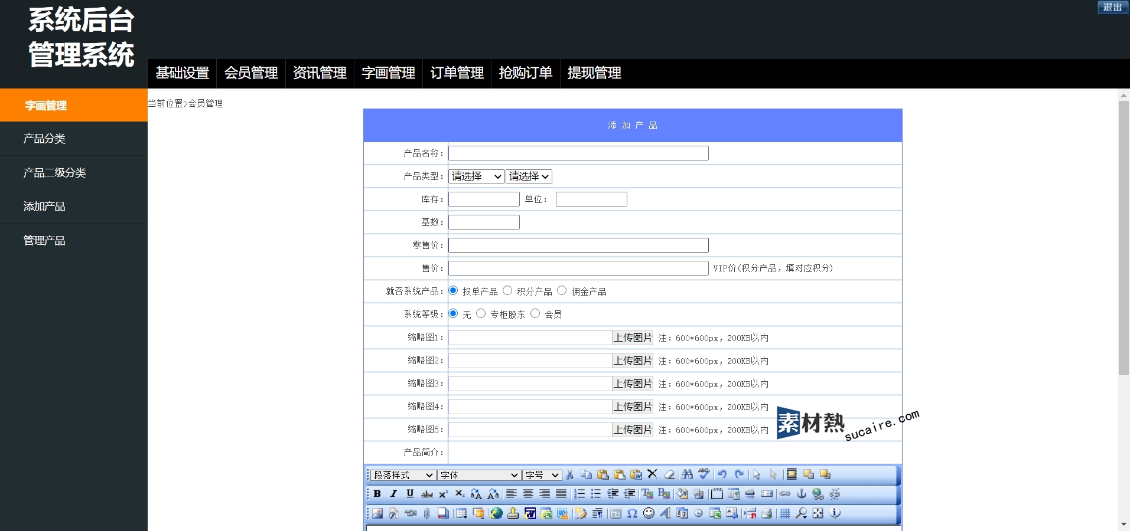Apply superscript x² formatting
This screenshot has width=1130, height=531.
443,494
